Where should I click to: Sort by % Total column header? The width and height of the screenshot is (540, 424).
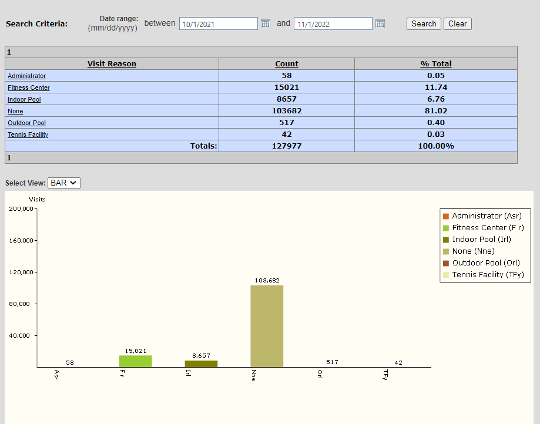(435, 63)
